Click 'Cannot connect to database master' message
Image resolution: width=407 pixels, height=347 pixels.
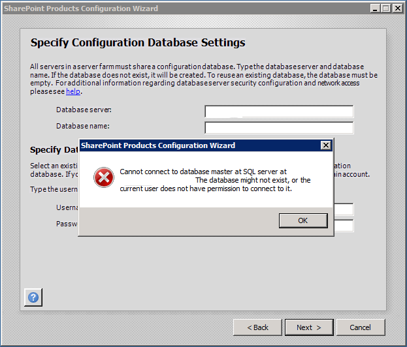point(215,180)
